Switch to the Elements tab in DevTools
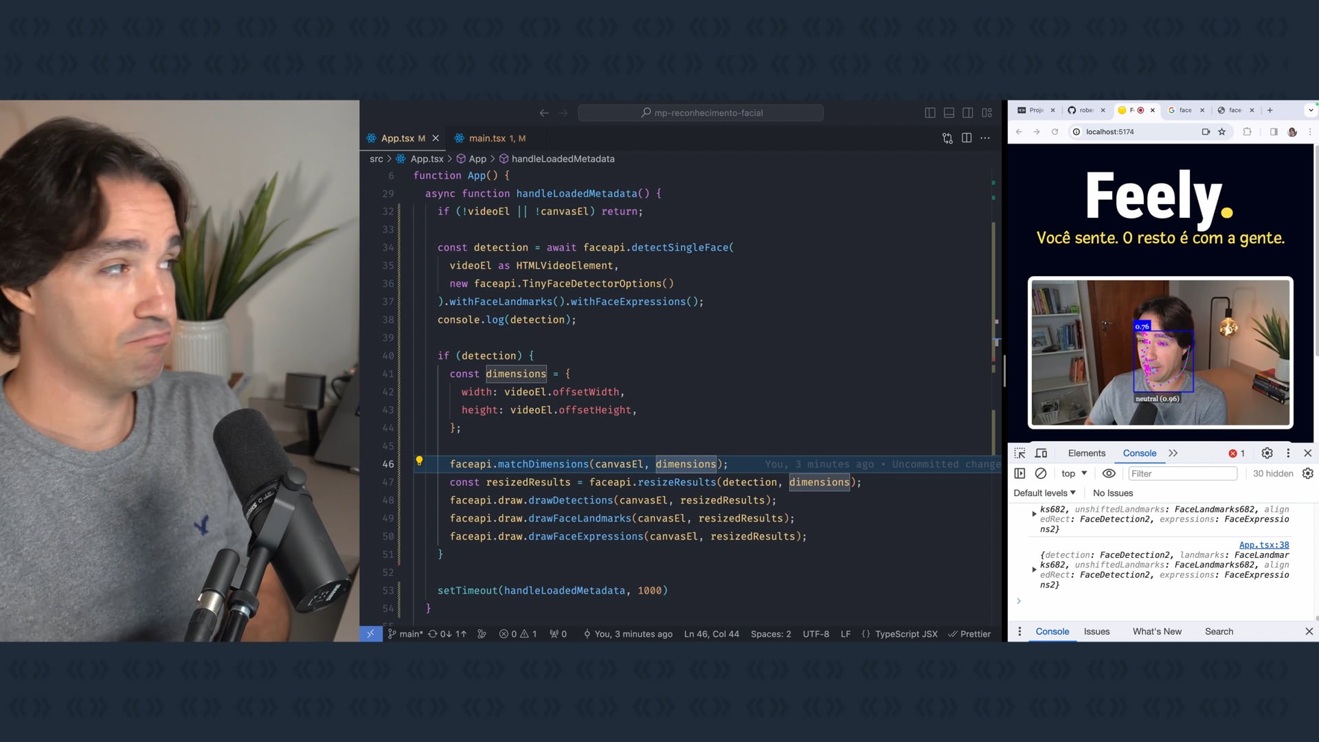 (1086, 453)
